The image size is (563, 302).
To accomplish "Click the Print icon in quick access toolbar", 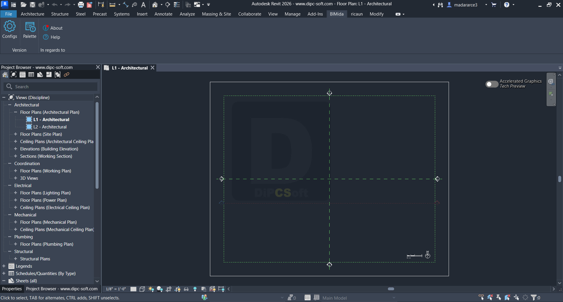I will (x=81, y=5).
